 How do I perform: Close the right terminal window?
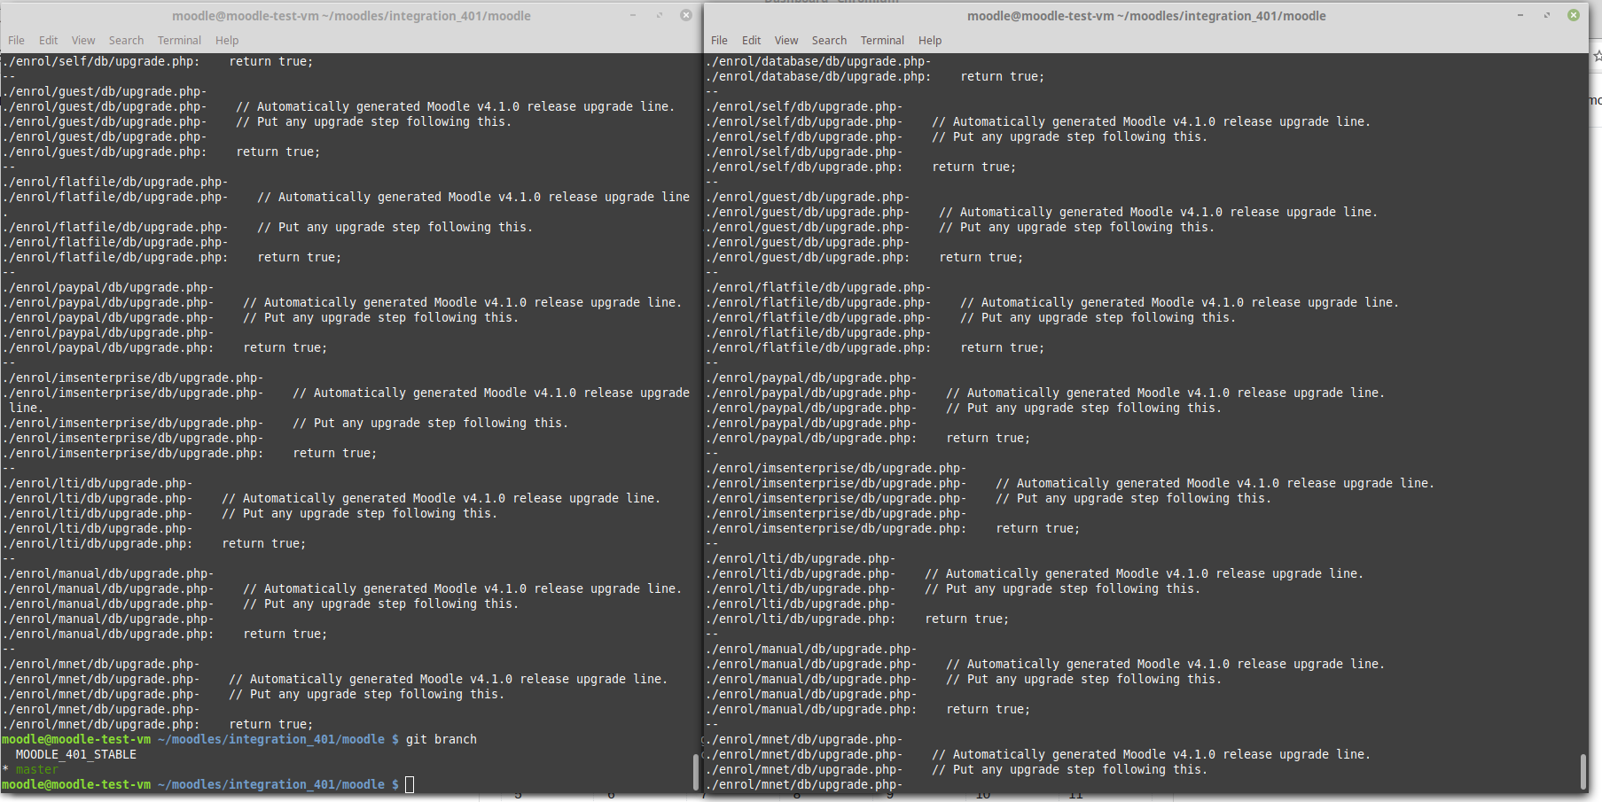1574,15
